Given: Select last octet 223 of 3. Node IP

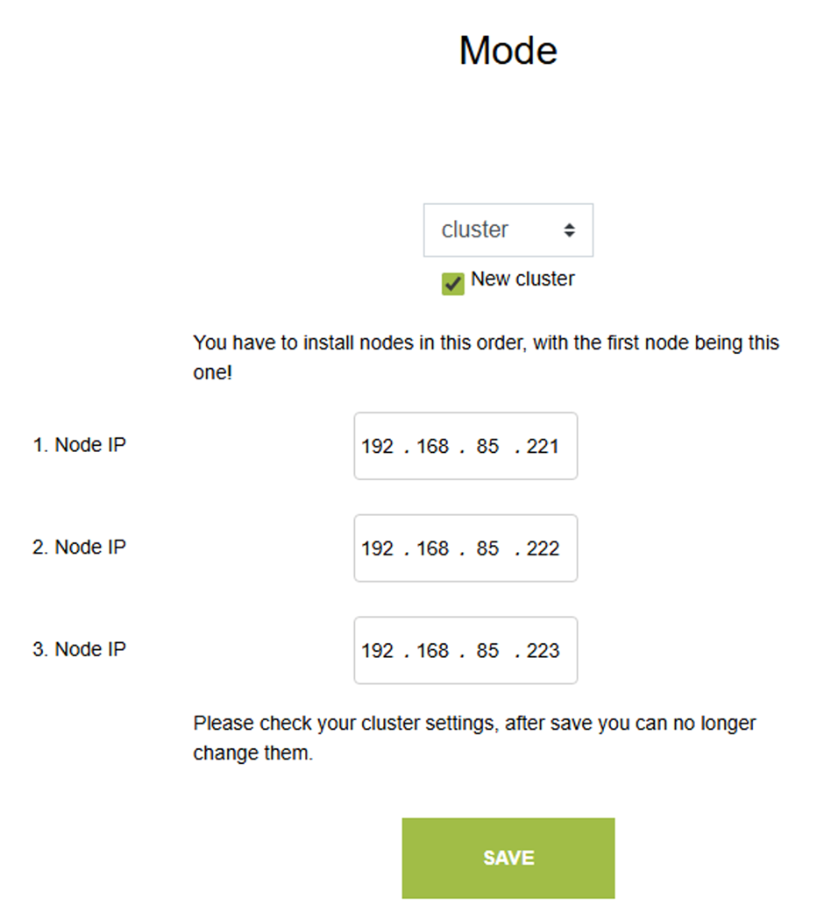Looking at the screenshot, I should [x=543, y=651].
